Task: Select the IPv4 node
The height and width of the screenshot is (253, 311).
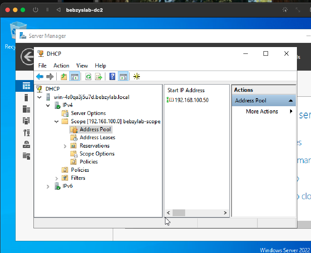Action: [67, 105]
